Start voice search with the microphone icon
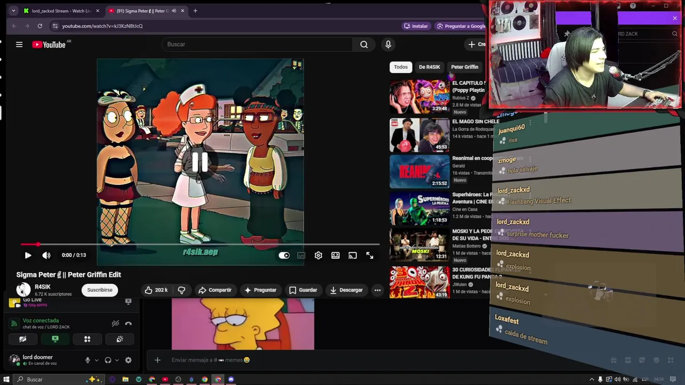Viewport: 685px width, 385px height. 389,44
